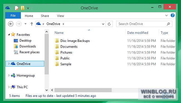181x103 pixels.
Task: Open Recent places in Favorites
Action: (30, 52)
